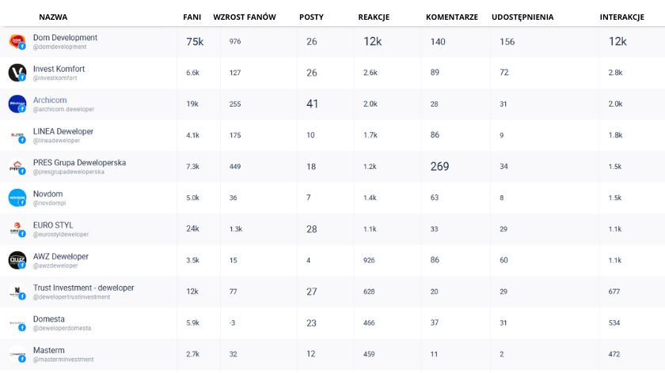Click the Archicom profile logo

[17, 104]
